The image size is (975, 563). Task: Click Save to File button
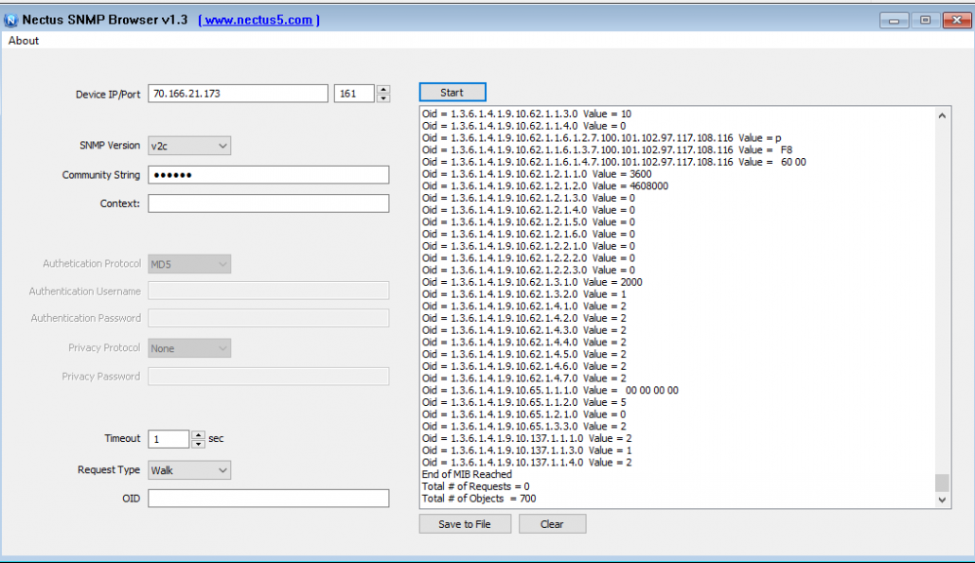(x=464, y=524)
